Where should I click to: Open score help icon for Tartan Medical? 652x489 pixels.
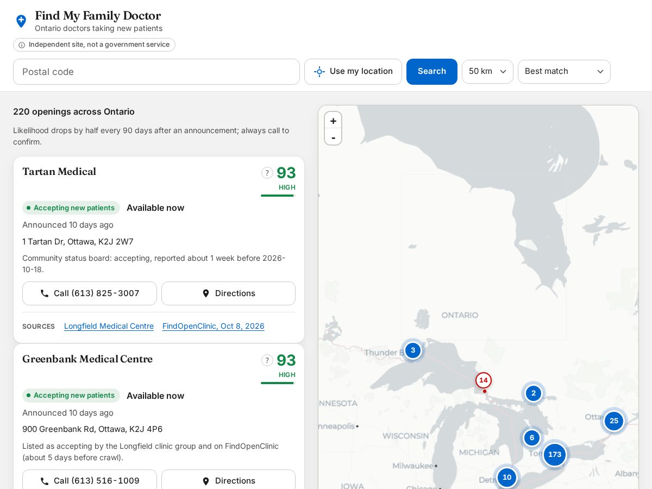(x=267, y=173)
